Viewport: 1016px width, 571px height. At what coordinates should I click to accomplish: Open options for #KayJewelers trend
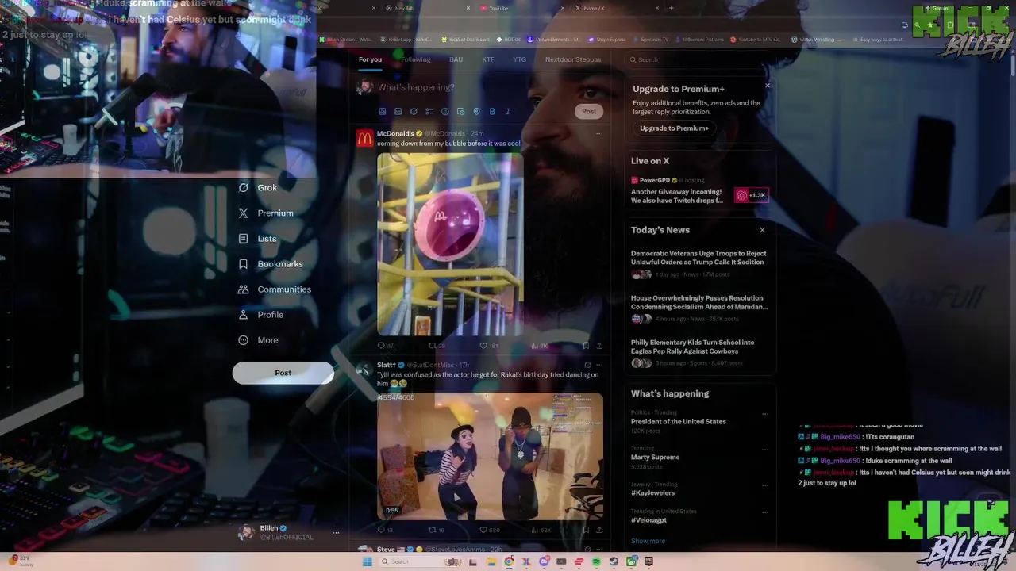[x=765, y=485]
